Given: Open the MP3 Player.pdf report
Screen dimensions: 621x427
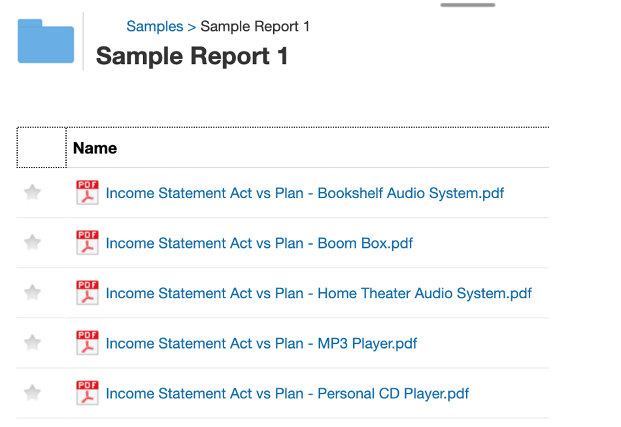Looking at the screenshot, I should 261,343.
